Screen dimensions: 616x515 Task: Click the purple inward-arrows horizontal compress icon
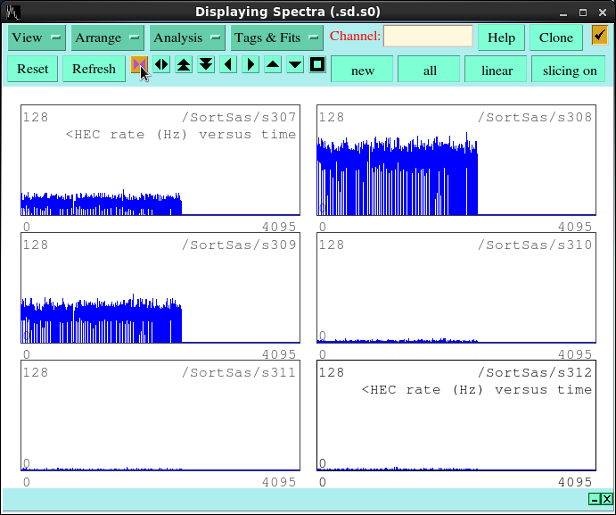139,65
